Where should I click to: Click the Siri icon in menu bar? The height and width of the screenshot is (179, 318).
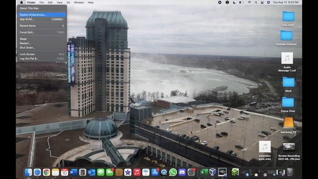tap(268, 2)
